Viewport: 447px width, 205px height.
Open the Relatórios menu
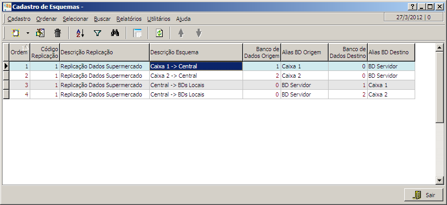click(x=129, y=19)
